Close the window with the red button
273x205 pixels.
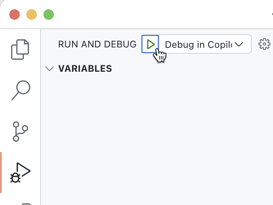(15, 15)
